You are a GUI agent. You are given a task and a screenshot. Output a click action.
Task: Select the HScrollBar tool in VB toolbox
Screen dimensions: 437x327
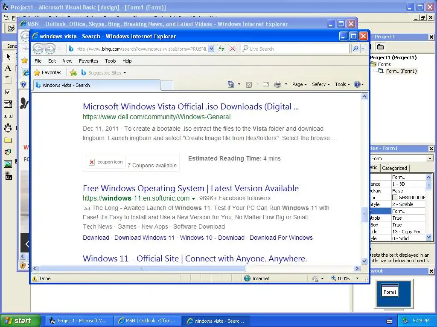(x=8, y=116)
